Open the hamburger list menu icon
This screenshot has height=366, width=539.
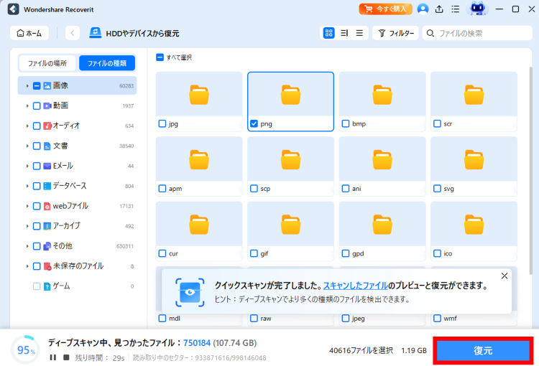(455, 9)
